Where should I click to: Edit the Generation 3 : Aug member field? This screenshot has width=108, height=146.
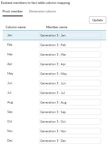[x=70, y=102]
